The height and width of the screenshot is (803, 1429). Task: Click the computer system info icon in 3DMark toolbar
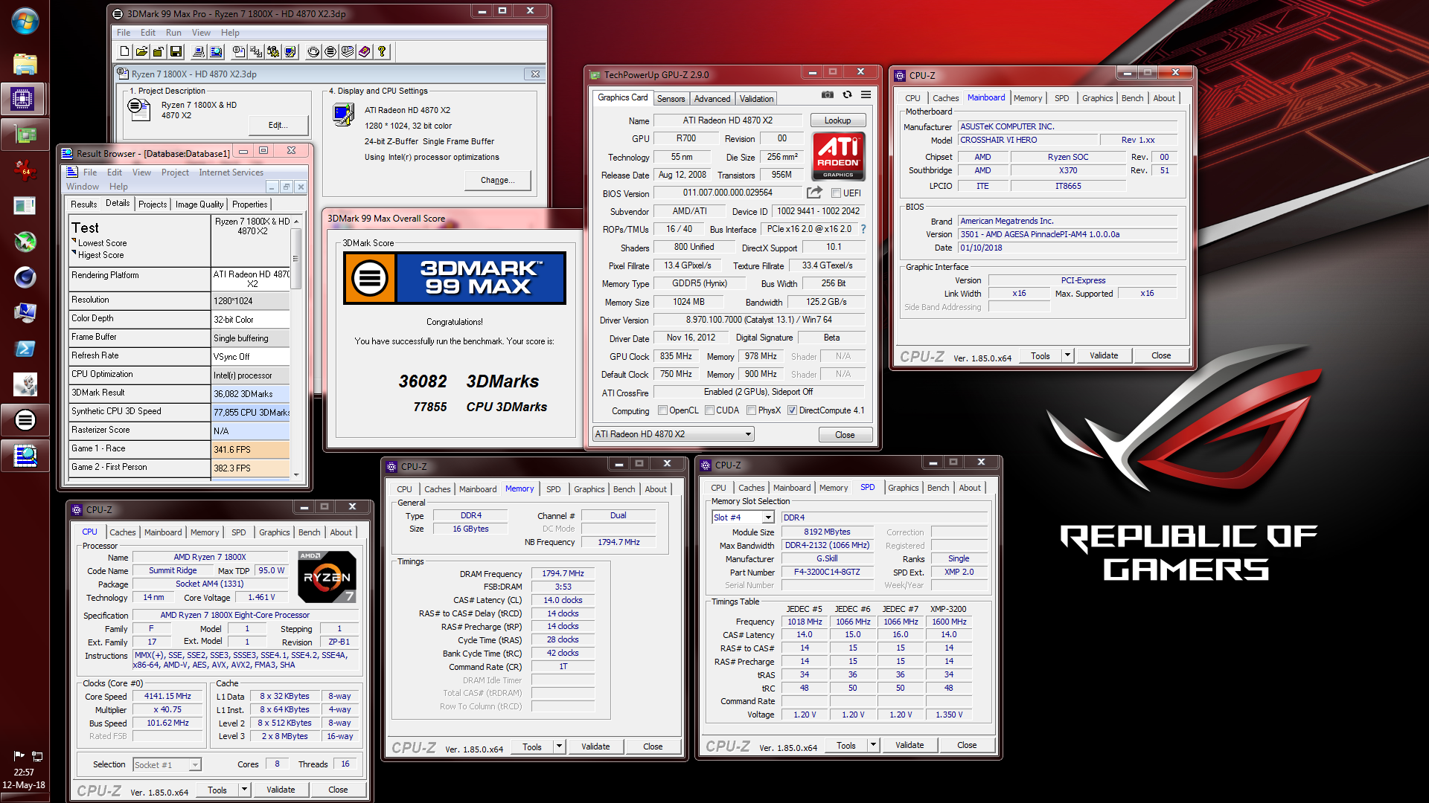click(x=199, y=51)
